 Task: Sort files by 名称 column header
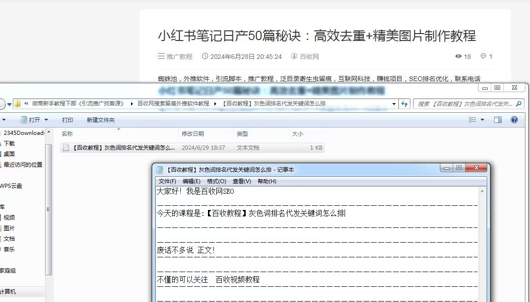(x=67, y=134)
